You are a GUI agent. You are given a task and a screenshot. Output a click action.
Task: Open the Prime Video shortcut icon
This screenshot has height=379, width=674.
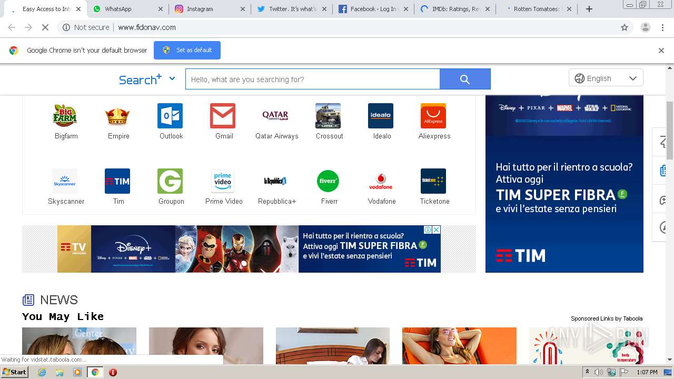click(223, 181)
